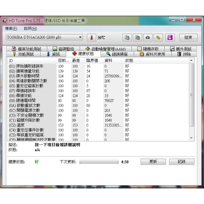This screenshot has width=204, height=204.
Task: Open the 說明(H) menu
Action: click(x=30, y=28)
